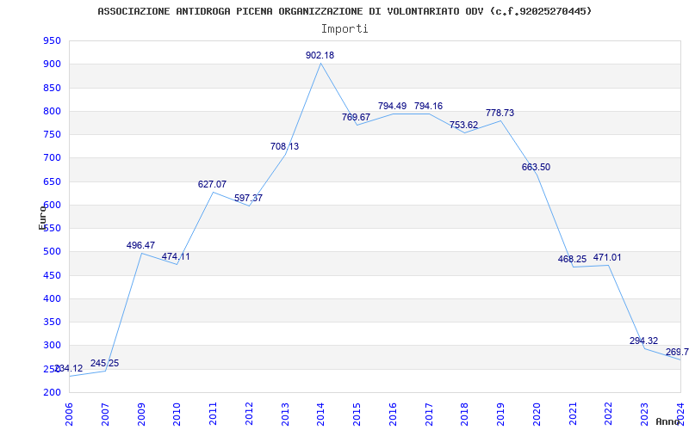
Task: Click the data label 234.12
Action: coord(69,369)
